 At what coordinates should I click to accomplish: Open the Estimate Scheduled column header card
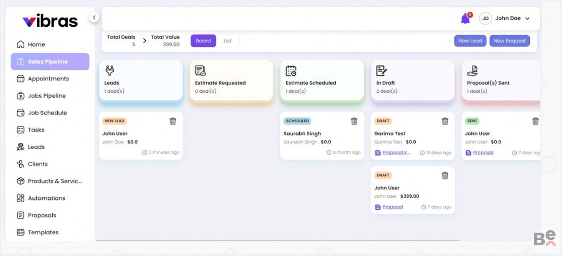[x=322, y=80]
